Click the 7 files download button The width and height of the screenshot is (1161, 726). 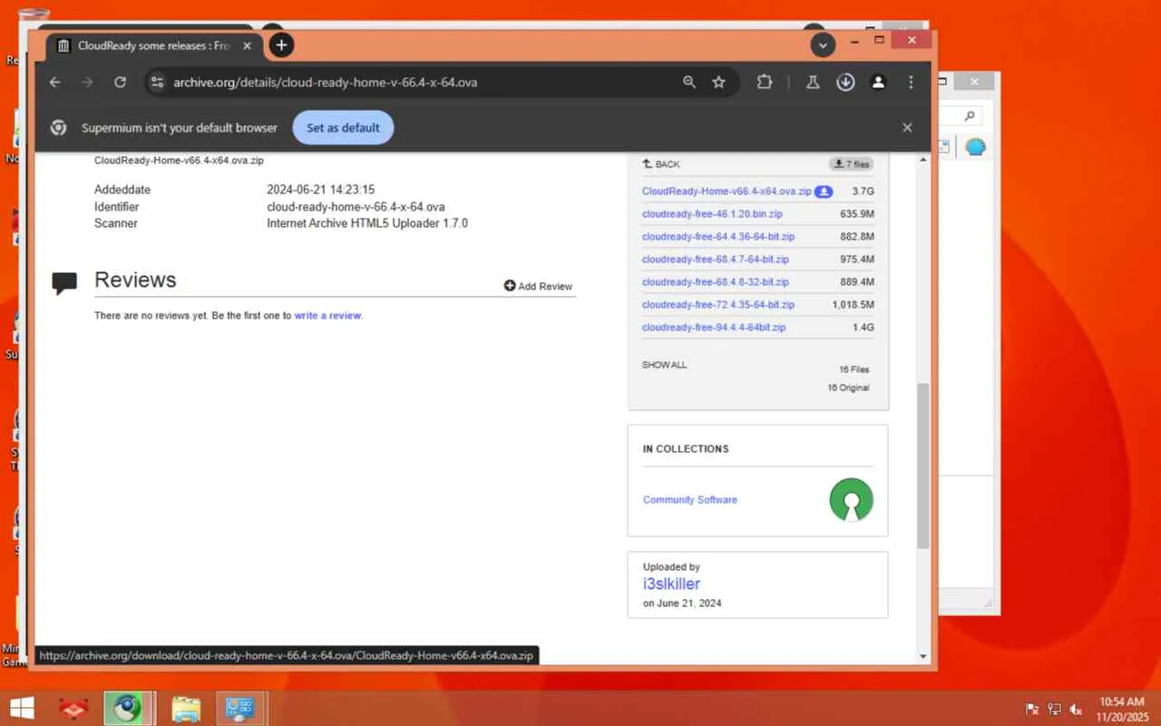851,164
